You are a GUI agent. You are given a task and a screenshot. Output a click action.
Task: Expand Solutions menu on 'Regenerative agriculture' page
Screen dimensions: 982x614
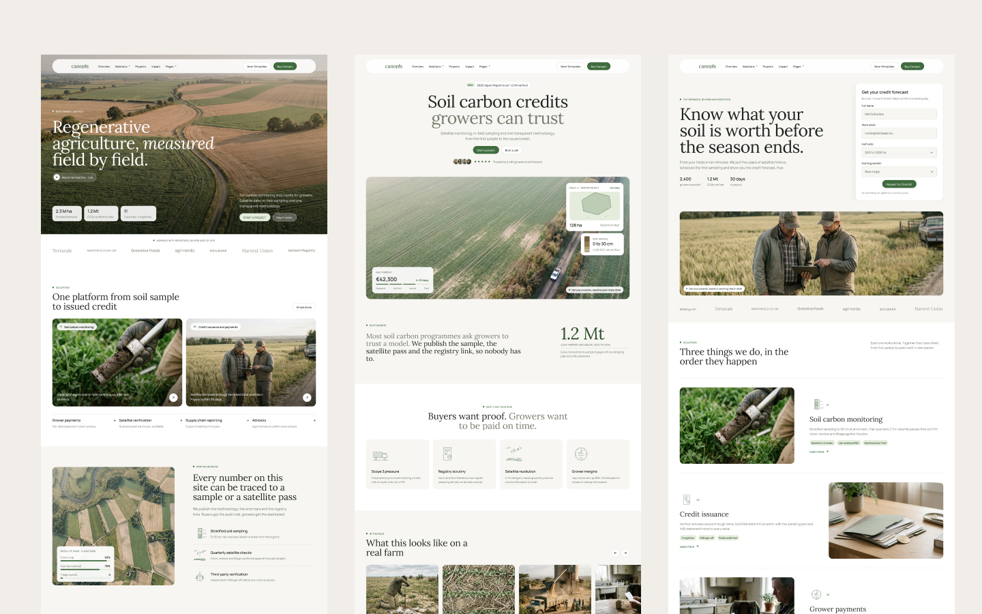pos(122,66)
